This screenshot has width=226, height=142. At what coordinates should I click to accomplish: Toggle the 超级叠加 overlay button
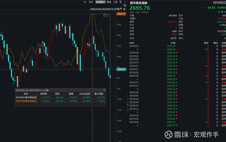101,2
